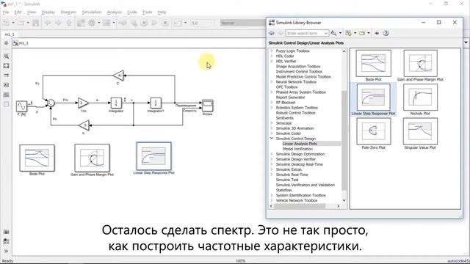Click the Hide/Show Explorer Bar icon

[x=7, y=43]
